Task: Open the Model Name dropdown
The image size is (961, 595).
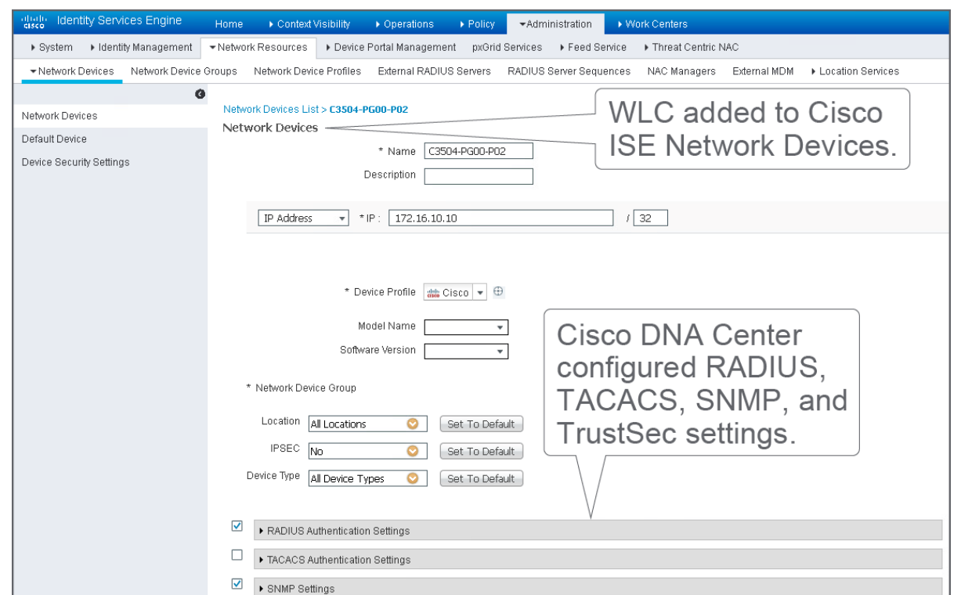Action: coord(466,327)
